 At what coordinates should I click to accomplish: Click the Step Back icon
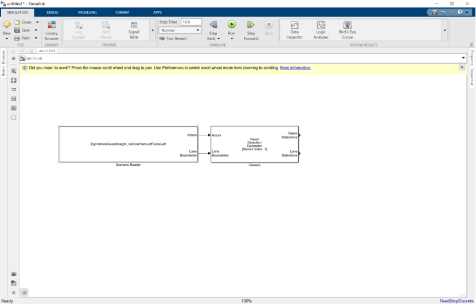[213, 25]
